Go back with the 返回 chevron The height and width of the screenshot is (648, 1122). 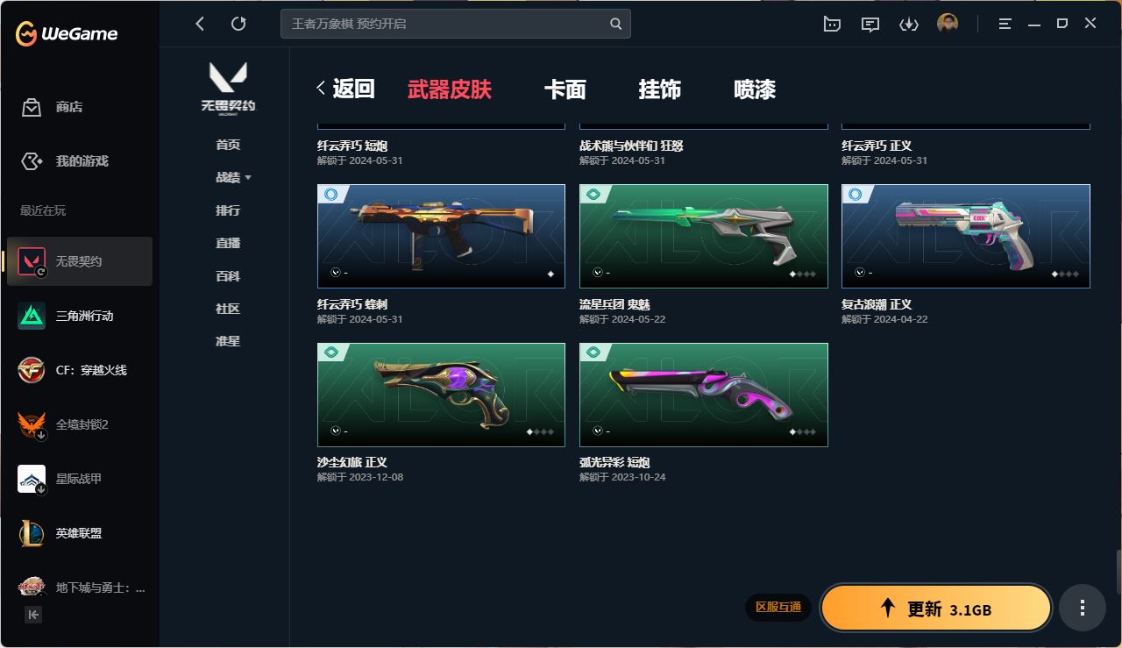(345, 89)
